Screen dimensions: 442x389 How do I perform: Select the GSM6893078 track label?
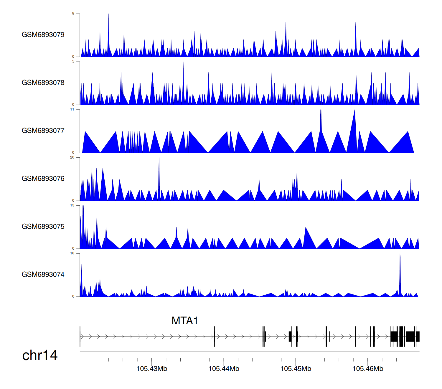43,83
